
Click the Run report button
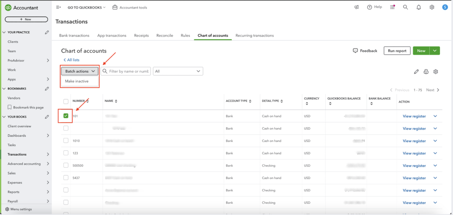397,51
